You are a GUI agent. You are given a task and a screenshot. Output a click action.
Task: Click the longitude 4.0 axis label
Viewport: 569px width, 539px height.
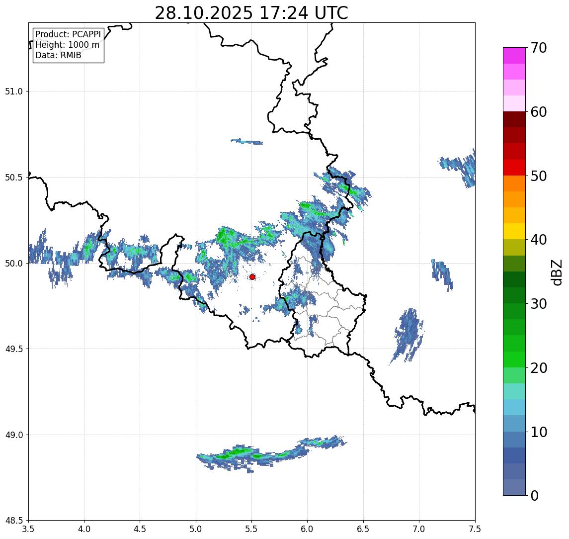point(84,529)
